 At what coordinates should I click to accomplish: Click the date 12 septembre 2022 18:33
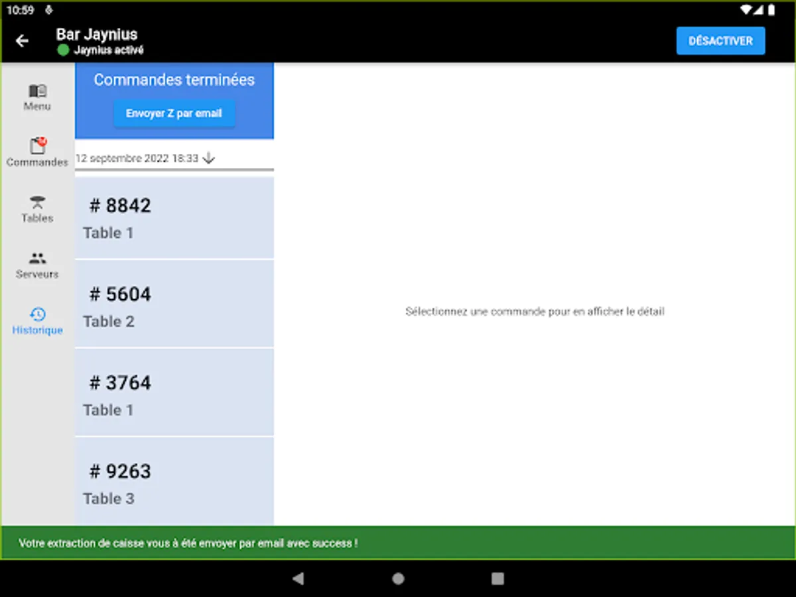[x=137, y=159]
